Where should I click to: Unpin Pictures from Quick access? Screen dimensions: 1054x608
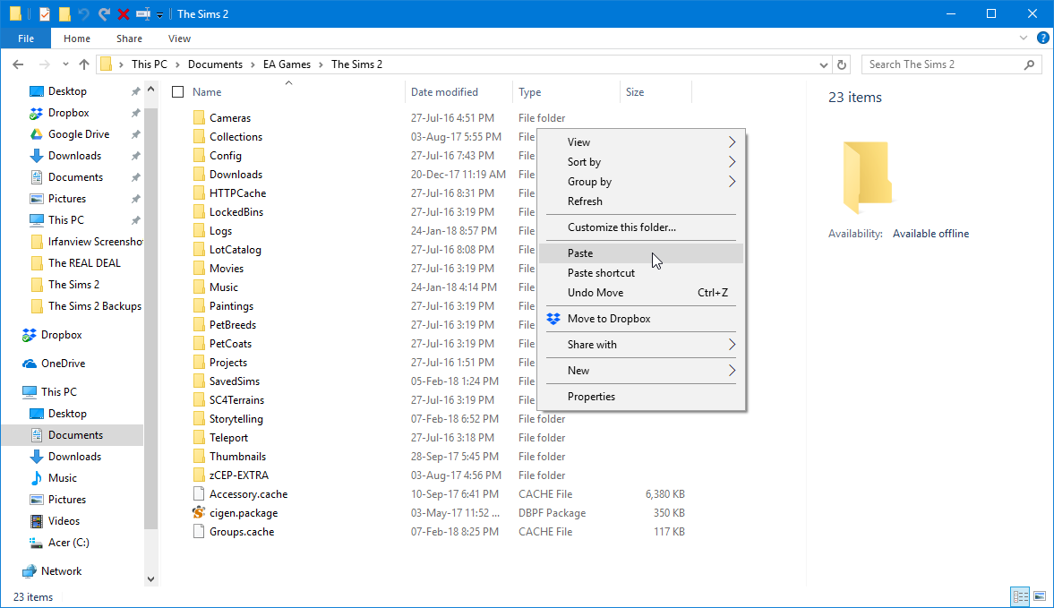coord(136,199)
